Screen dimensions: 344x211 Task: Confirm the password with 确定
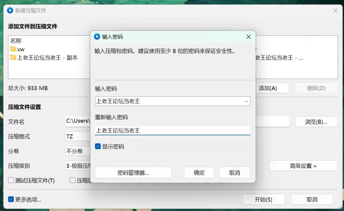199,173
